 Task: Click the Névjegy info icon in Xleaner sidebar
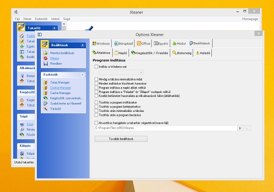point(22,129)
